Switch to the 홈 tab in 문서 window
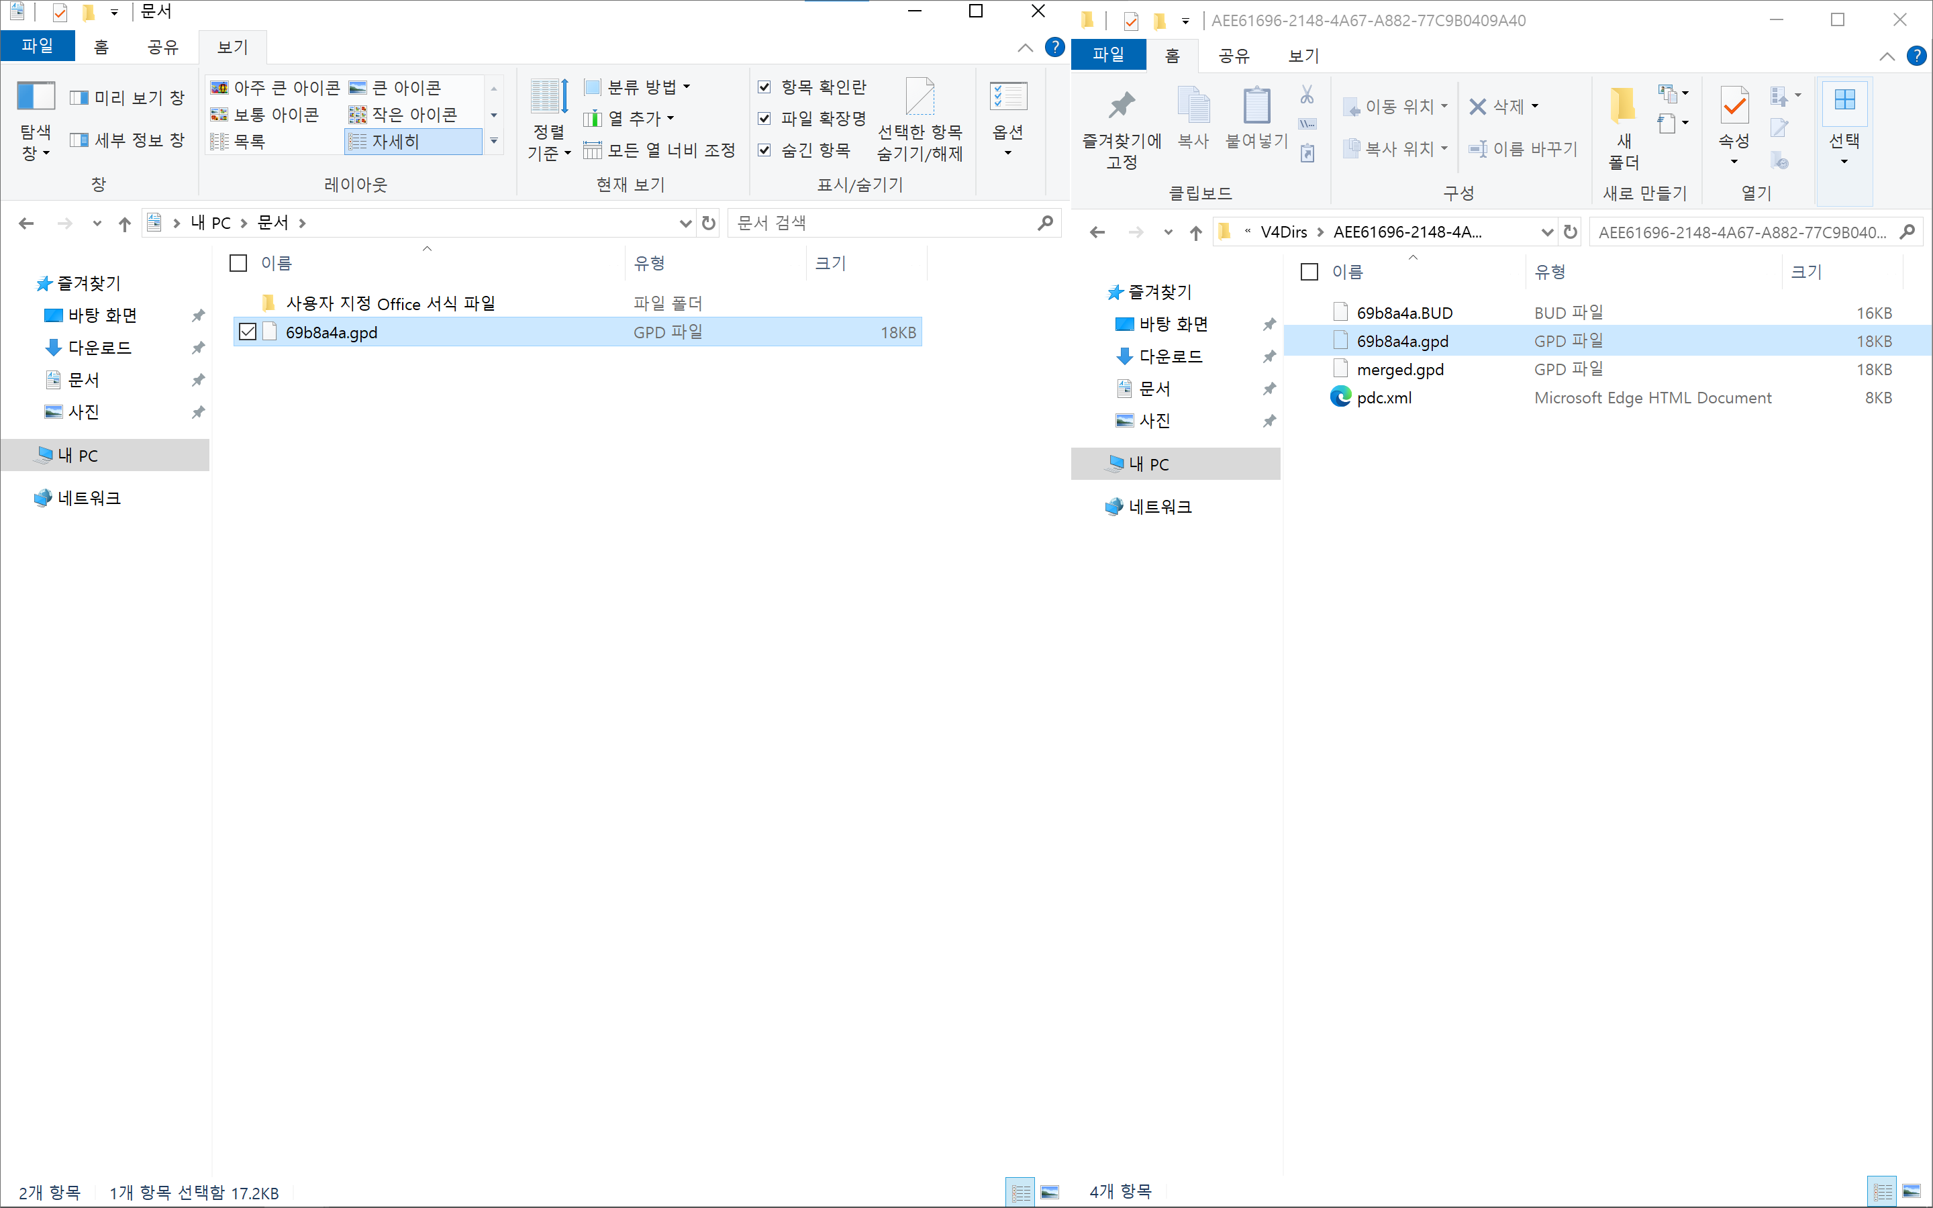 (101, 47)
